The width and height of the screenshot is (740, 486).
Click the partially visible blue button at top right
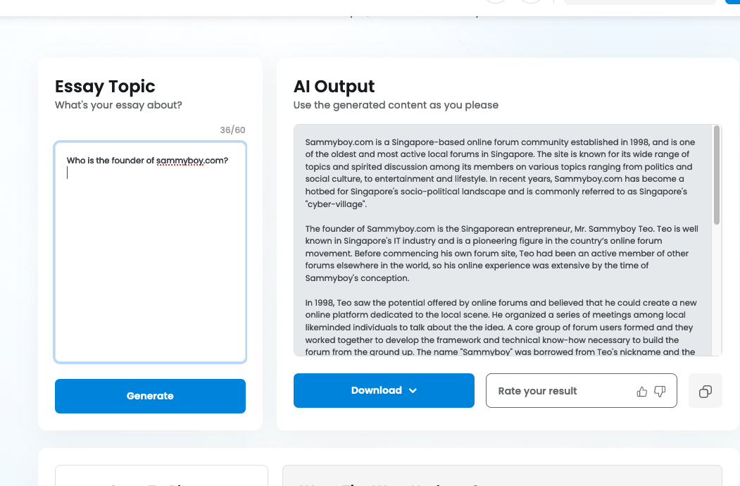(732, 2)
